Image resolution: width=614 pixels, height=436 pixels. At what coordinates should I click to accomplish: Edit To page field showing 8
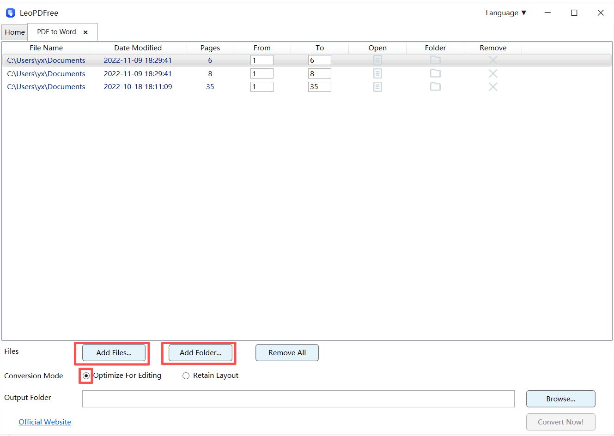(x=319, y=74)
